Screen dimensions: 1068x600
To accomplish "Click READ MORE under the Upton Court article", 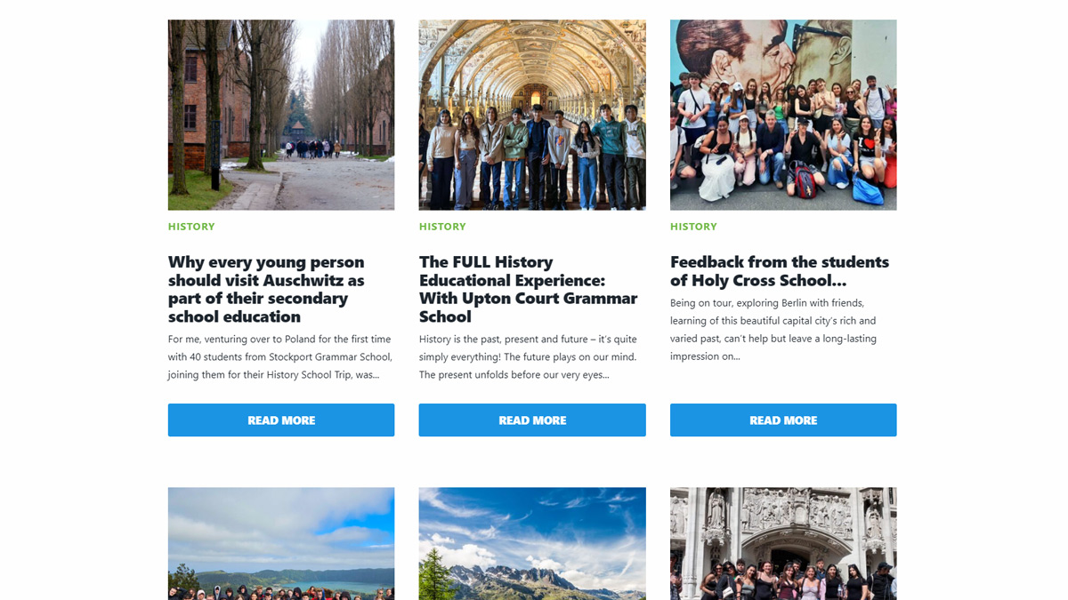I will tap(532, 420).
